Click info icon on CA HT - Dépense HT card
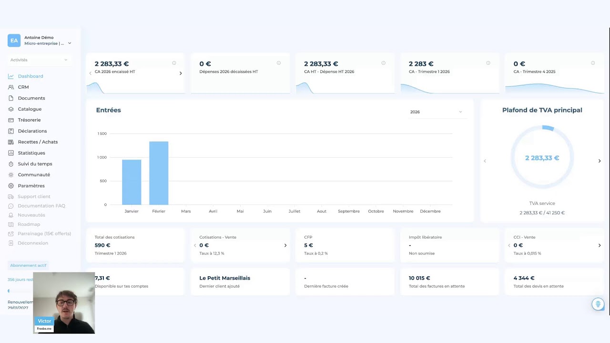The image size is (610, 343). click(383, 63)
